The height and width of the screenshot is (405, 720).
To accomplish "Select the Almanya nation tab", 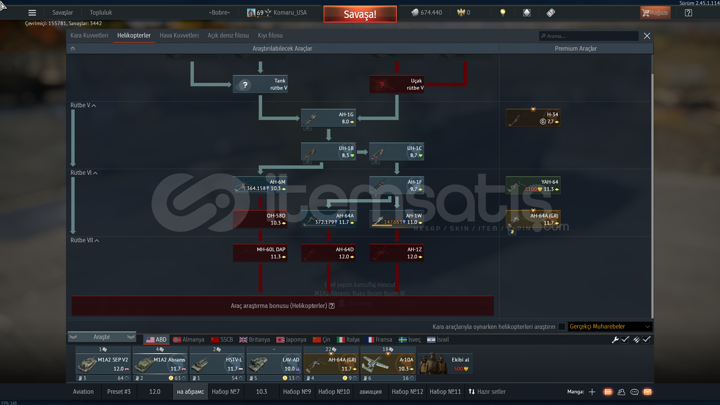I will point(189,340).
